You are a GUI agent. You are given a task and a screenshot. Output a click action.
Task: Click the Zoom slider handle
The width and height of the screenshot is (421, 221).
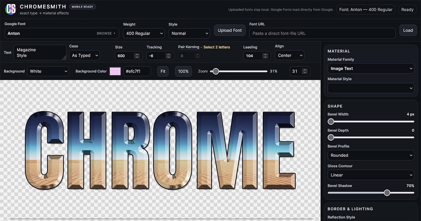(x=216, y=71)
